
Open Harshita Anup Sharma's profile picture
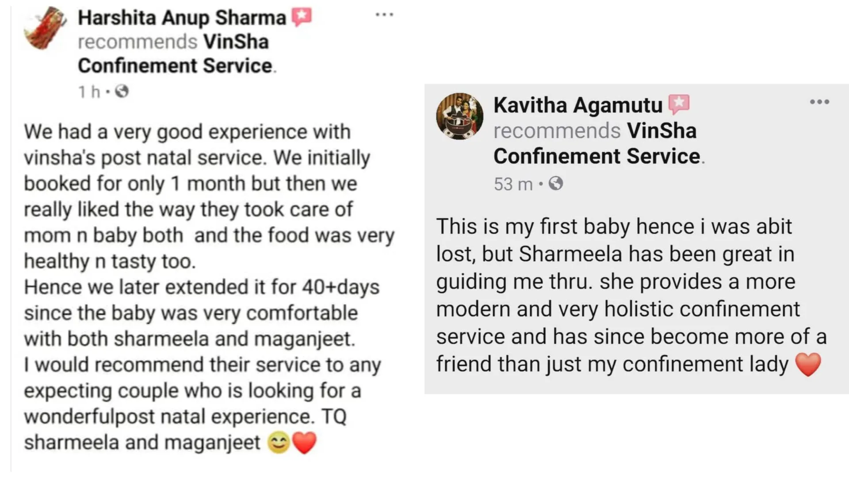46,27
